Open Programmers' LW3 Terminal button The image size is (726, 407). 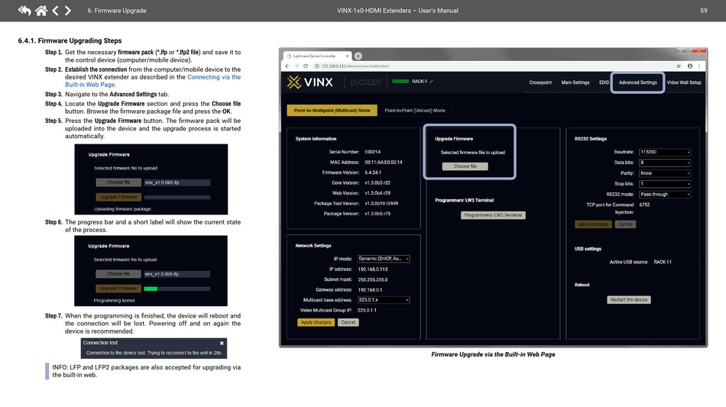click(493, 215)
